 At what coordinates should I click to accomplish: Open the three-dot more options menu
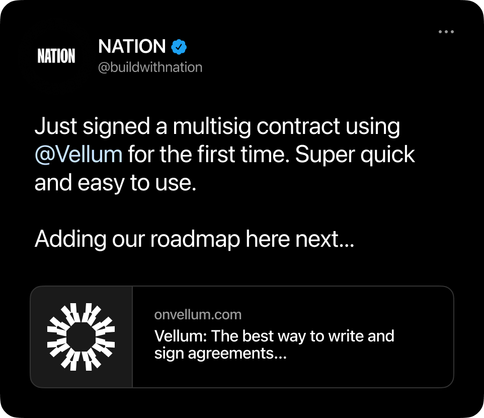446,32
